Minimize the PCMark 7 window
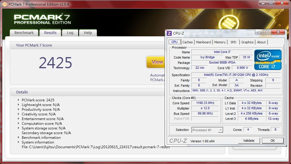This screenshot has width=291, height=164. (263, 3)
